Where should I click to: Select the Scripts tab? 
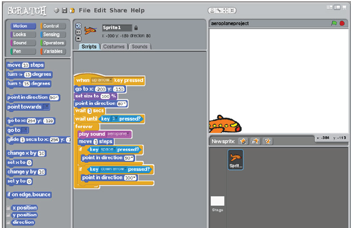[x=89, y=47]
